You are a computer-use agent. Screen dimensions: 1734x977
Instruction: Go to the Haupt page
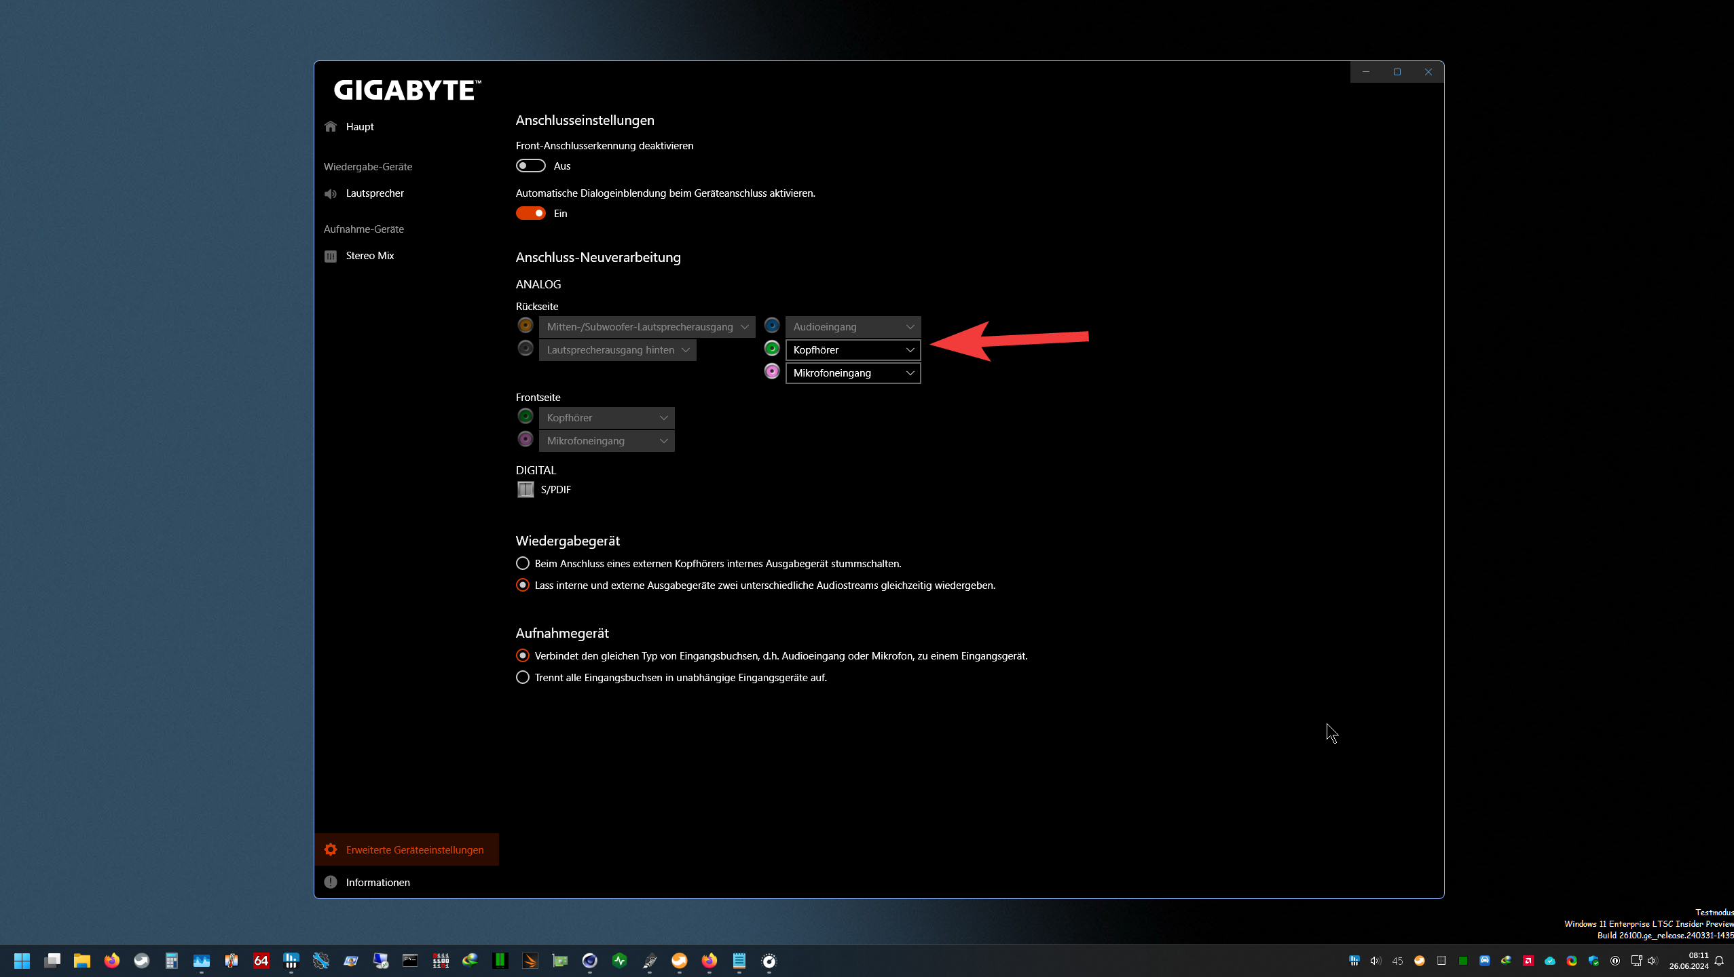click(x=360, y=127)
